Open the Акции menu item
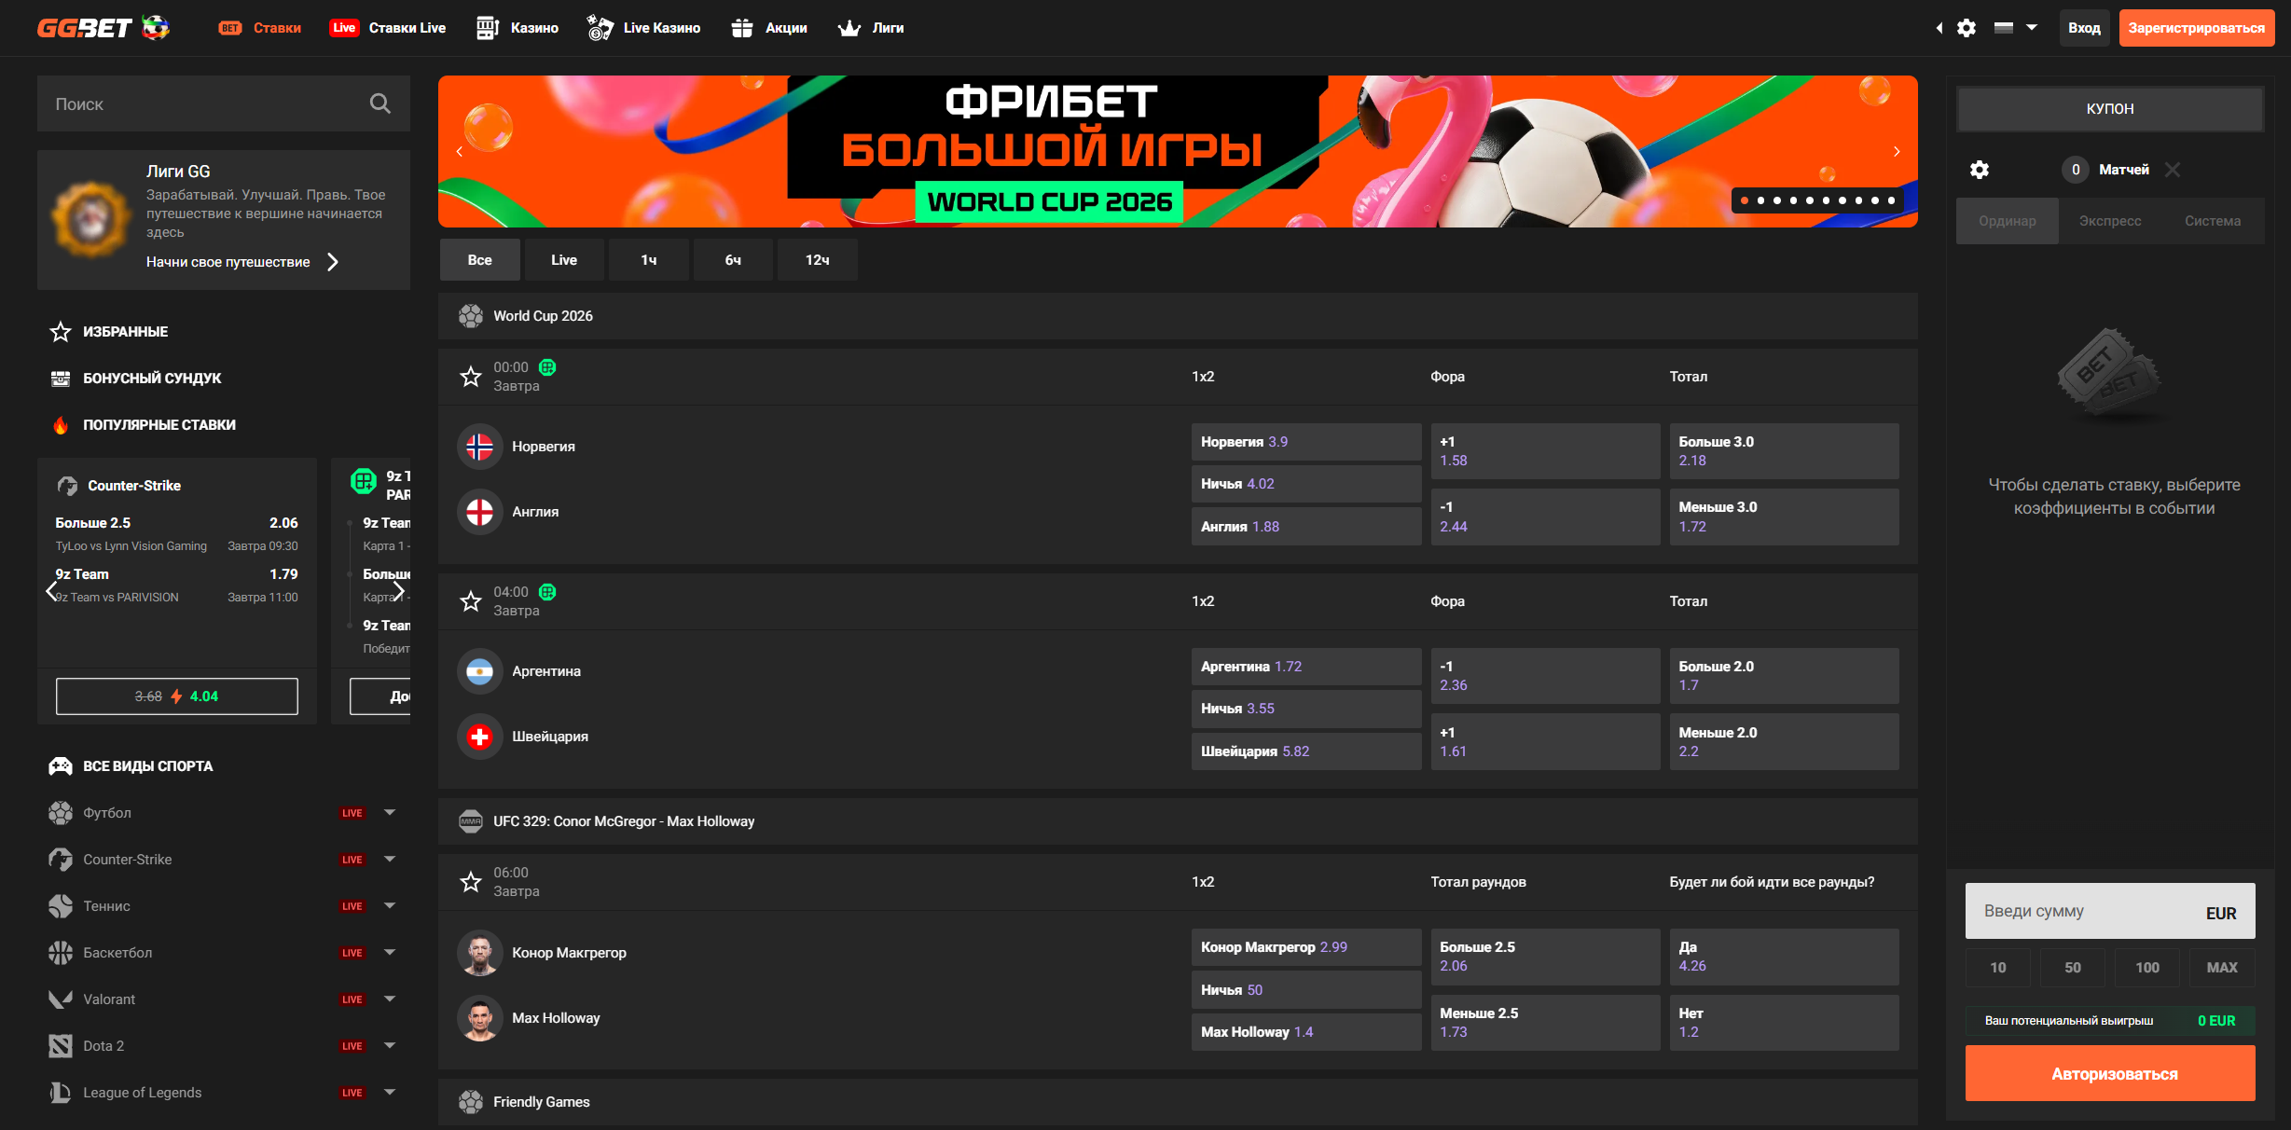Viewport: 2291px width, 1130px height. coord(769,28)
